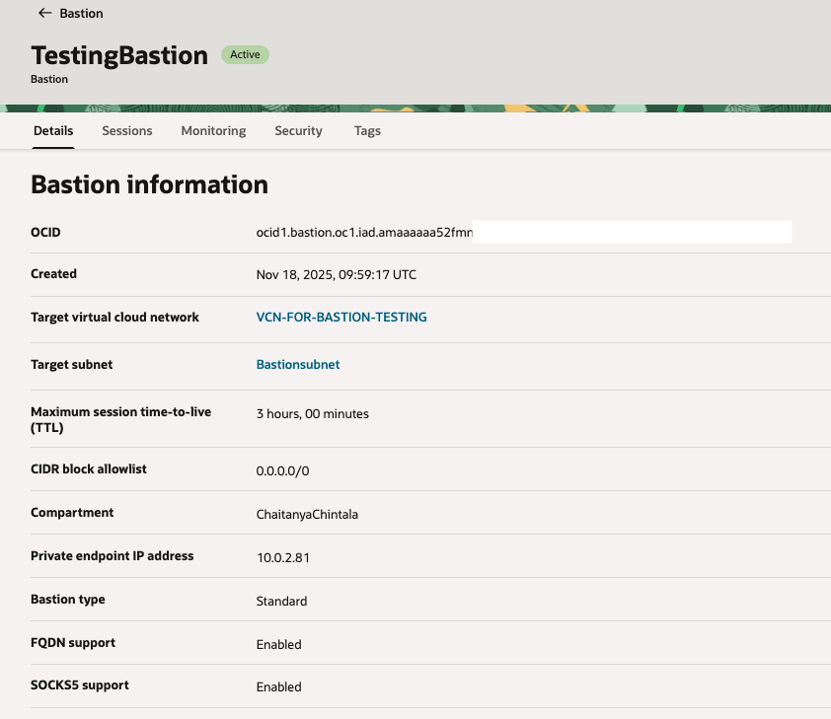Click the Standard bastion type value
831x719 pixels.
click(x=281, y=602)
